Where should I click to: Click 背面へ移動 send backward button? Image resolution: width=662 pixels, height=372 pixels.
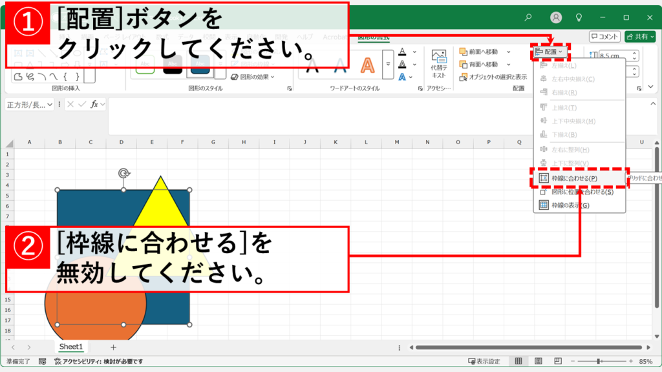(x=479, y=65)
